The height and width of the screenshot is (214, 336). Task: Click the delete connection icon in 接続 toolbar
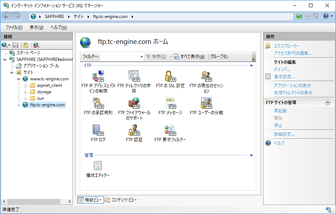[36, 45]
